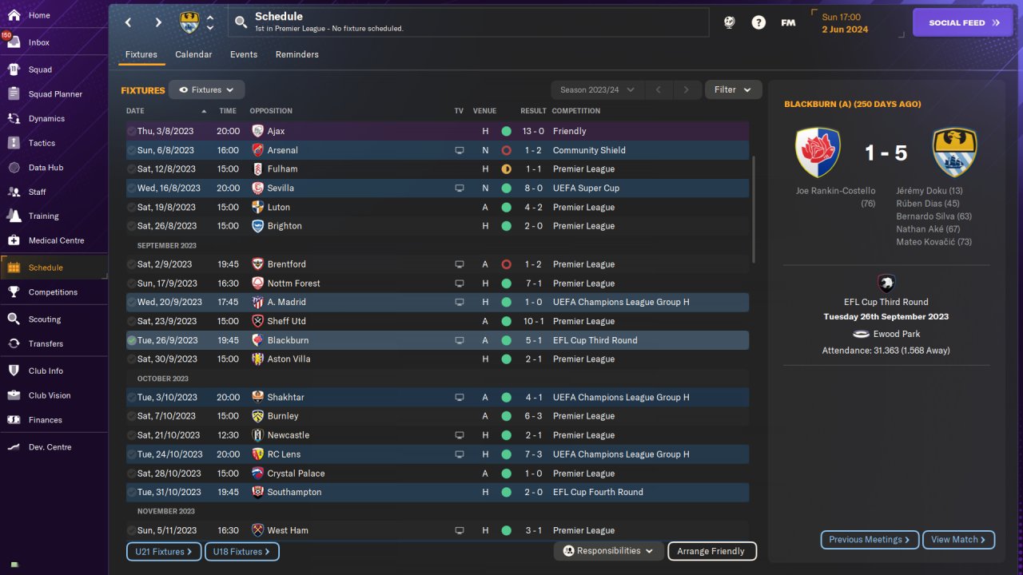1023x575 pixels.
Task: Click the club badge in top bar
Action: point(189,22)
